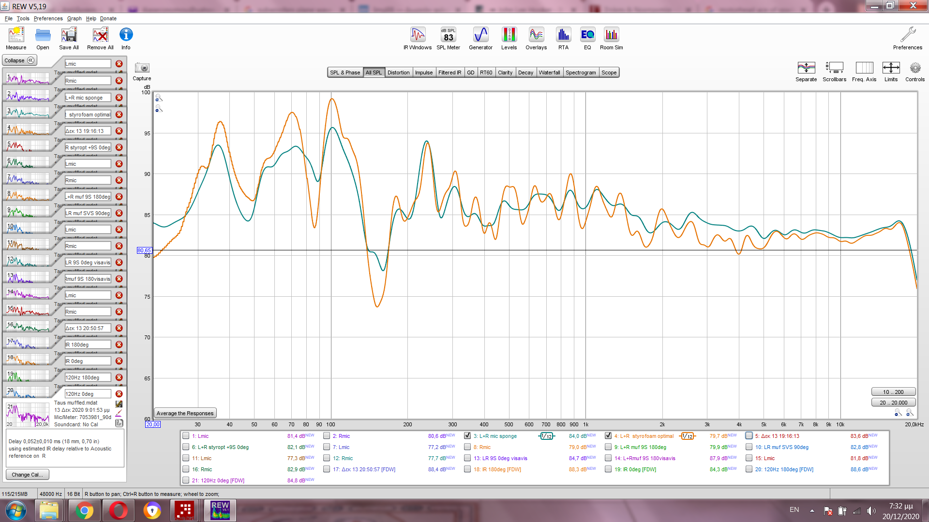
Task: Collapse the measurements panel
Action: point(19,60)
